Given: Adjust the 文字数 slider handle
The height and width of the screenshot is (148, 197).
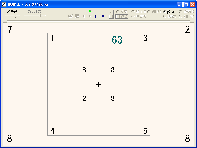Looking at the screenshot, I should [x=16, y=15].
